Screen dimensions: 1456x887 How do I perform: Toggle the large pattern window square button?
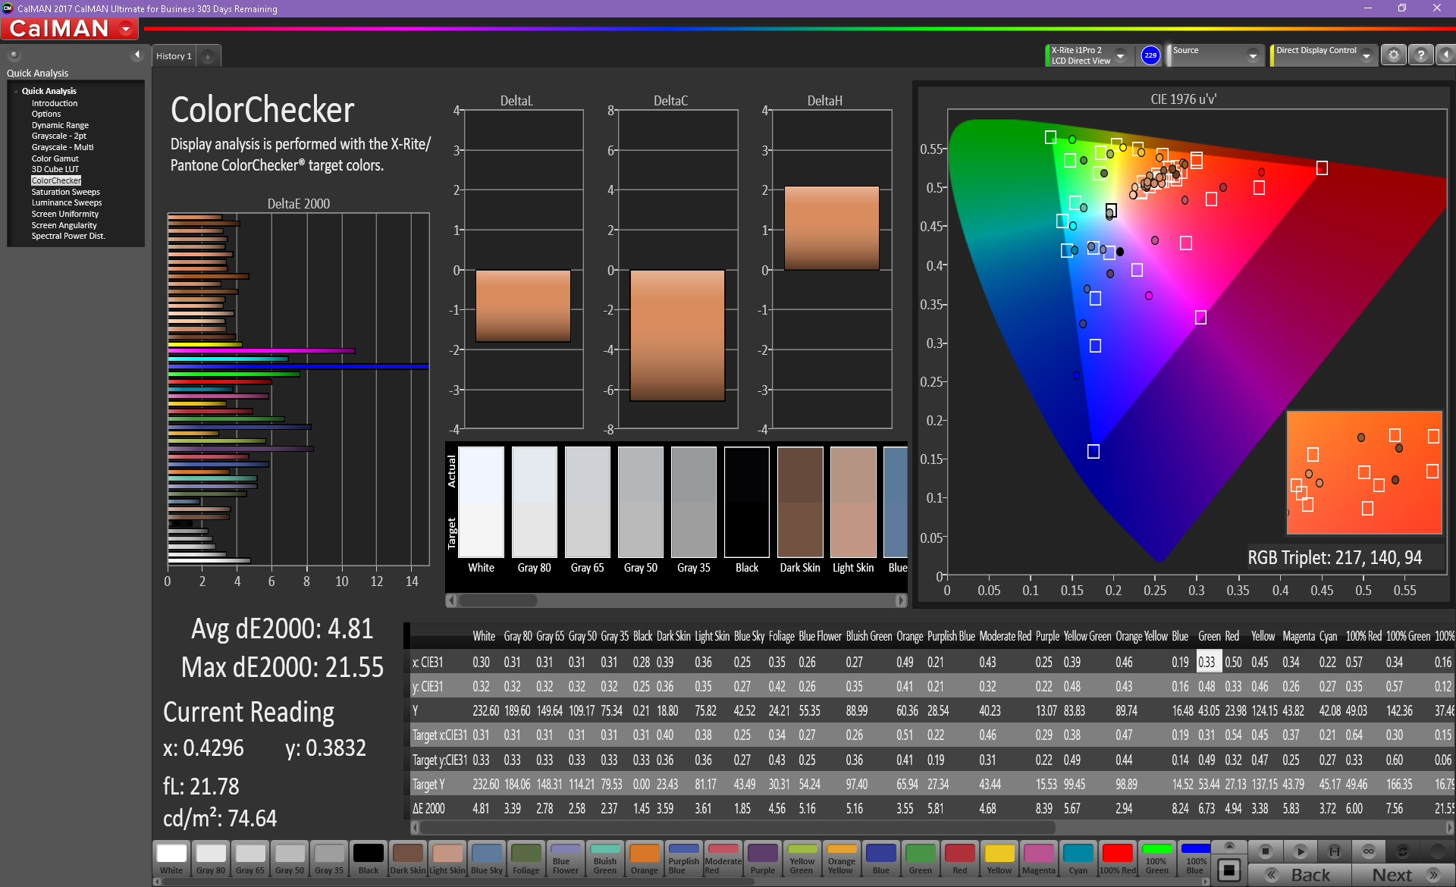(x=1229, y=870)
